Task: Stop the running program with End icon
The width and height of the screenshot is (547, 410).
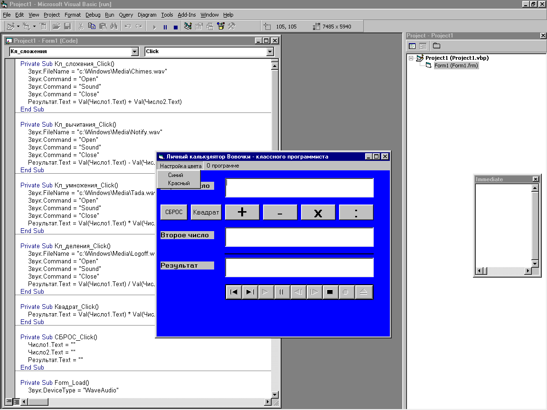Action: click(175, 27)
